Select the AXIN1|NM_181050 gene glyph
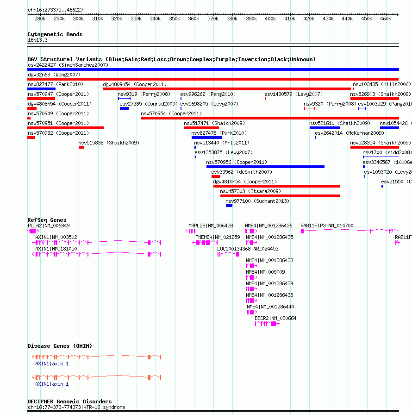 (97, 254)
